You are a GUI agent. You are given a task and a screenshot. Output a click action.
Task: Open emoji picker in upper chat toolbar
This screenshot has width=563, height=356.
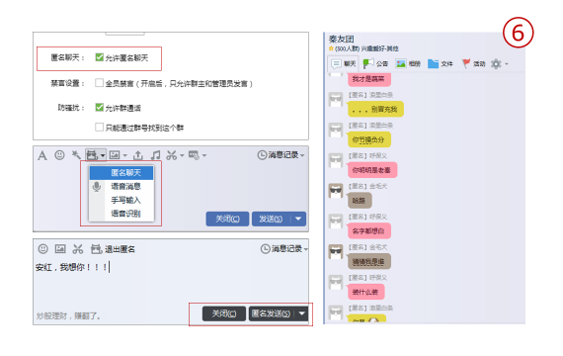pos(59,155)
